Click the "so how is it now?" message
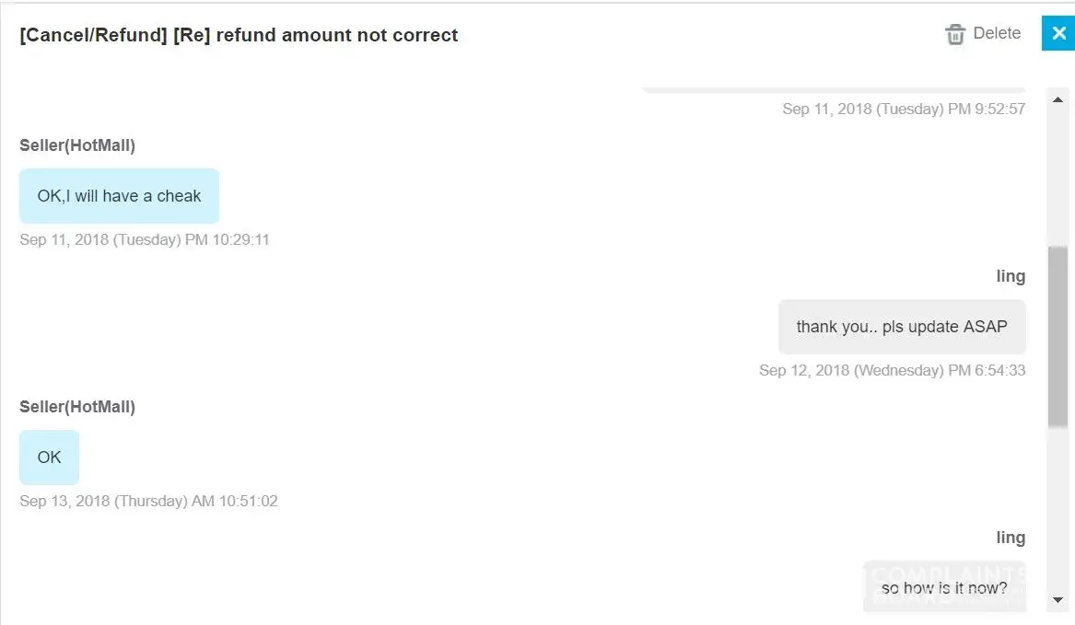The width and height of the screenshot is (1075, 625). click(x=944, y=588)
